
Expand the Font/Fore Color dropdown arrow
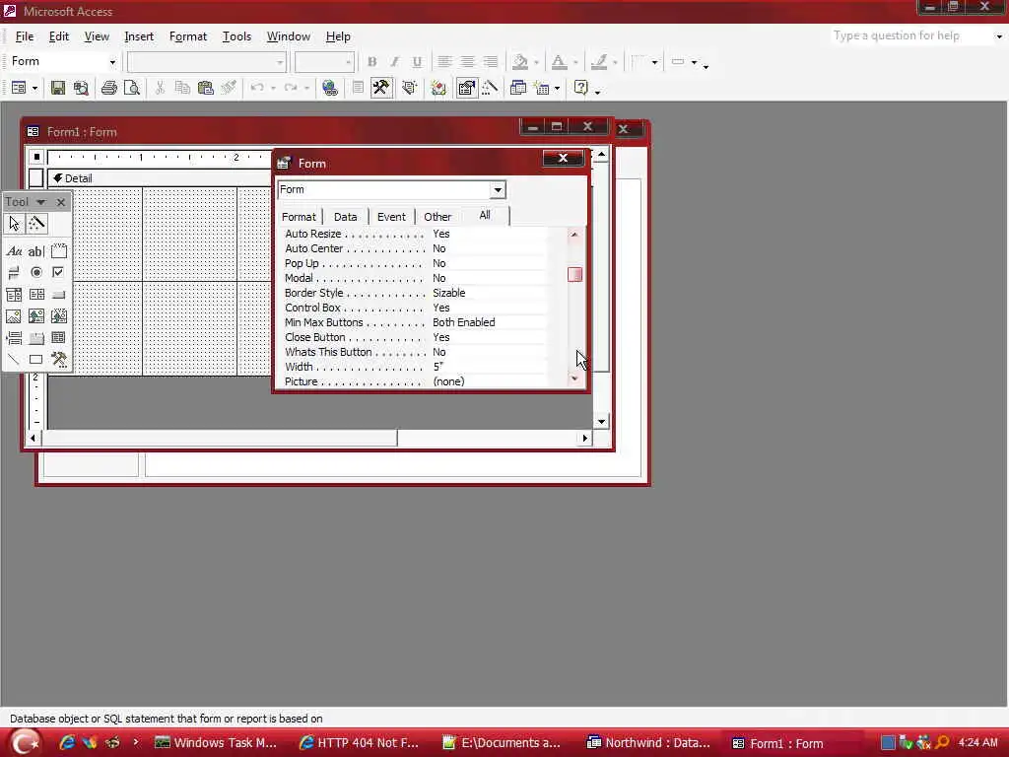tap(575, 62)
